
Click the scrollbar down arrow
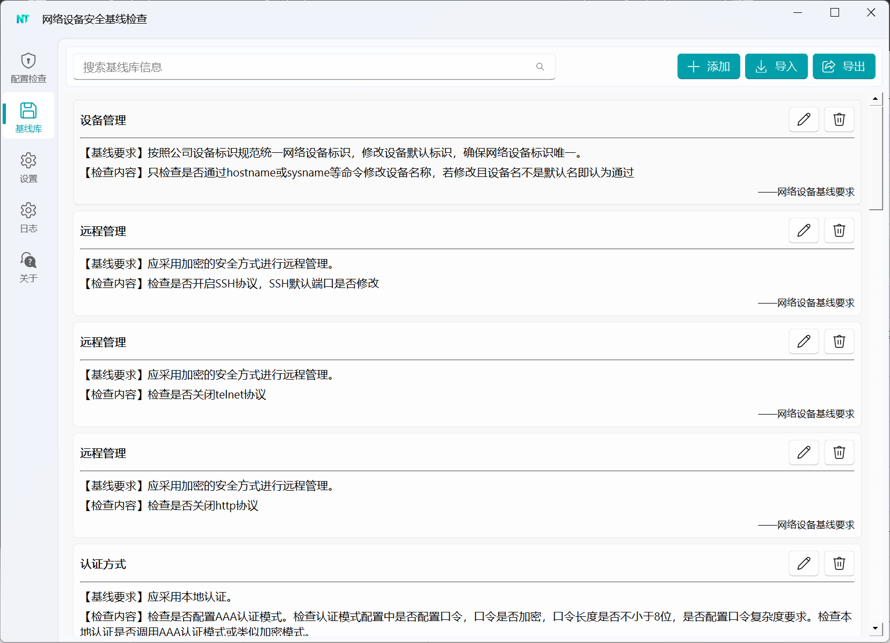[876, 628]
